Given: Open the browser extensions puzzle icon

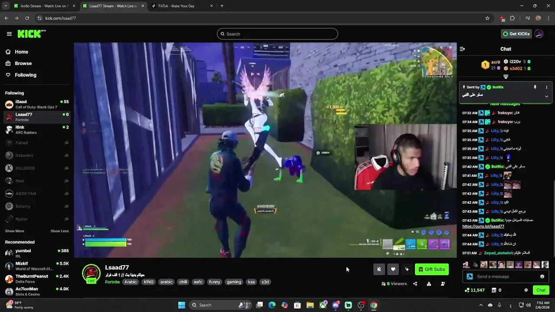Looking at the screenshot, I should coord(513,18).
